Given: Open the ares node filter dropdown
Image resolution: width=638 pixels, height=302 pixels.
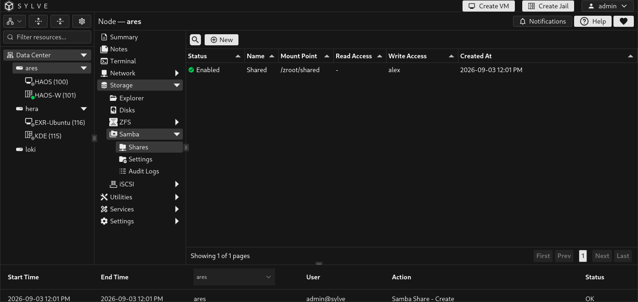Looking at the screenshot, I should (234, 277).
